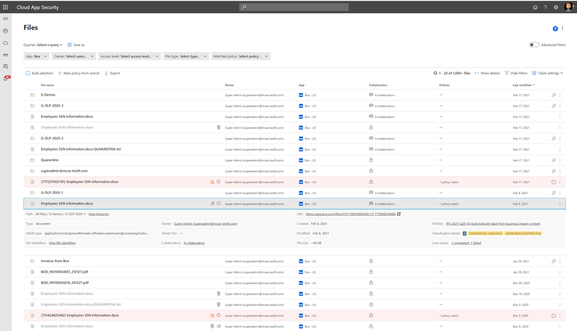Click the save icon next to Save as
Image resolution: width=577 pixels, height=331 pixels.
click(69, 45)
